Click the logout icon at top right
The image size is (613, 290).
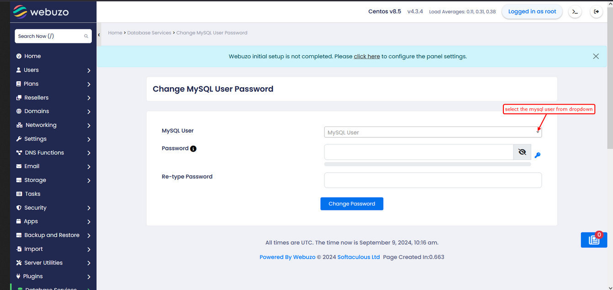[x=596, y=12]
